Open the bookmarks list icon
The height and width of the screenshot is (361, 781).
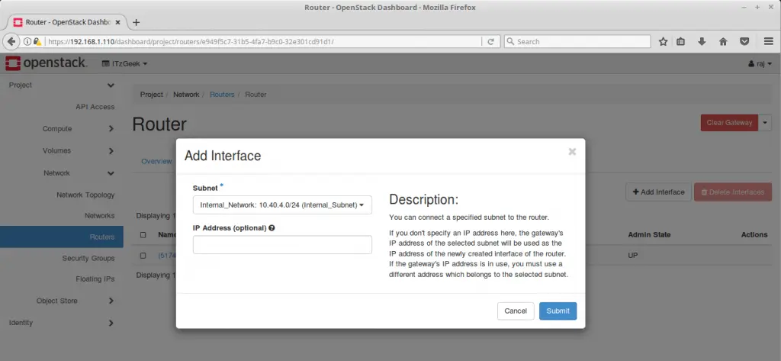pyautogui.click(x=681, y=42)
